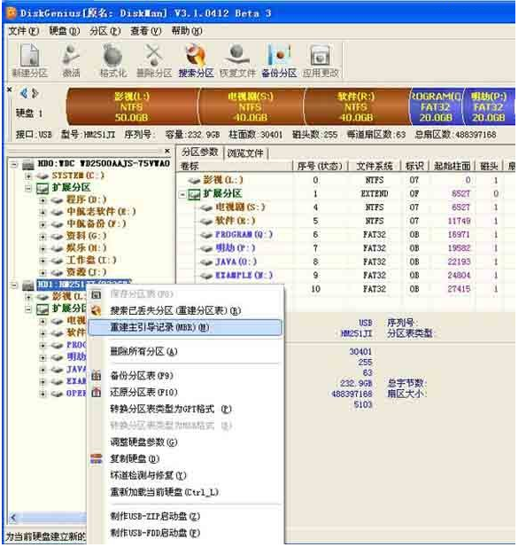Viewport: 526px width, 547px height.
Task: Select HD0:WDC WD2500AAJS disk in tree
Action: pyautogui.click(x=104, y=163)
